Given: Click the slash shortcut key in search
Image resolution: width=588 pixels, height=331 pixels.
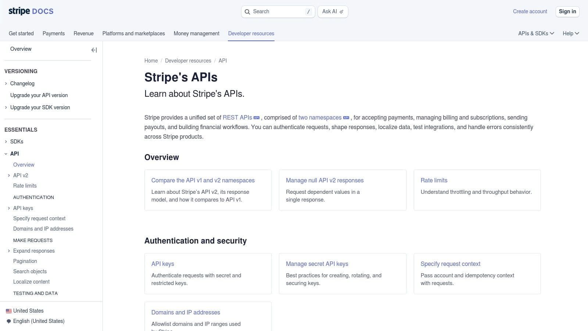Looking at the screenshot, I should pyautogui.click(x=308, y=12).
